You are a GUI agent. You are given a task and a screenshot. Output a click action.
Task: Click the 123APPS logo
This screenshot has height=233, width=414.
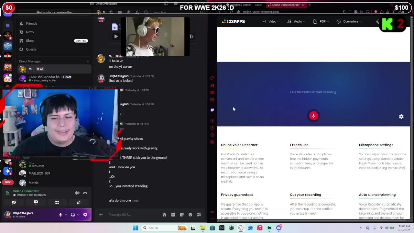[x=233, y=21]
